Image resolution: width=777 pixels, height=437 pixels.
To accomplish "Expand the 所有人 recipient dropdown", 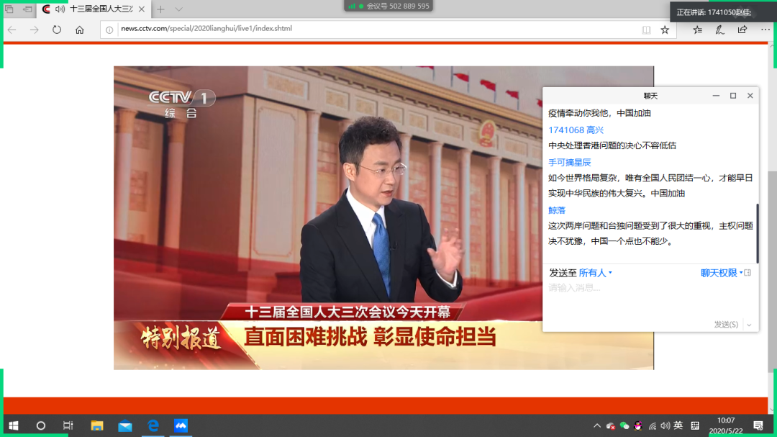I will (595, 273).
